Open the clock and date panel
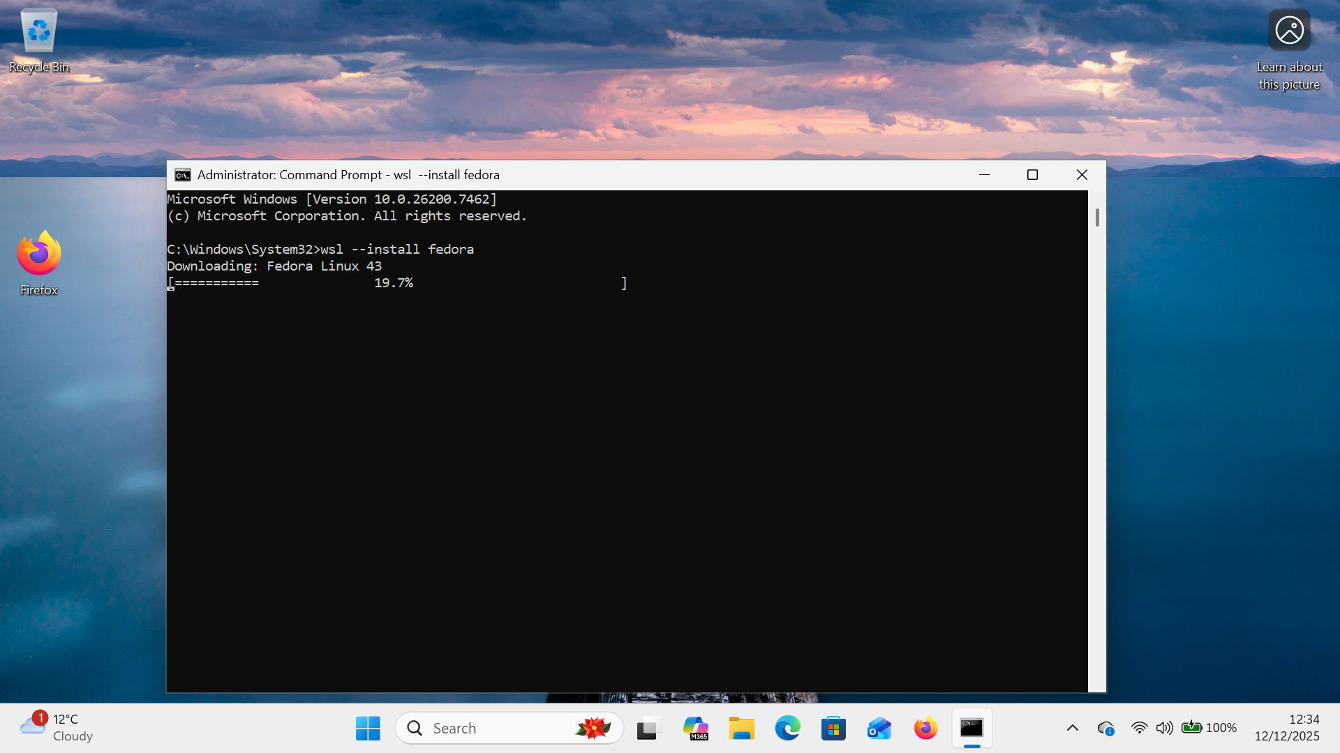Screen dimensions: 1340x753 [x=1287, y=728]
